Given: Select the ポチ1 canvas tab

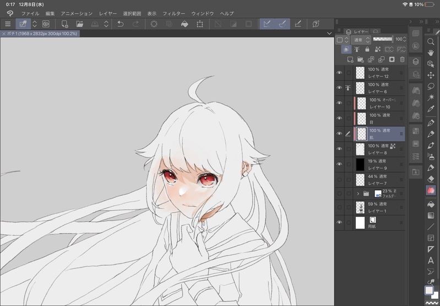Looking at the screenshot, I should click(x=40, y=34).
